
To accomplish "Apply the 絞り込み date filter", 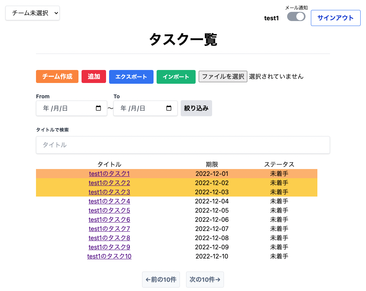I will pyautogui.click(x=196, y=108).
